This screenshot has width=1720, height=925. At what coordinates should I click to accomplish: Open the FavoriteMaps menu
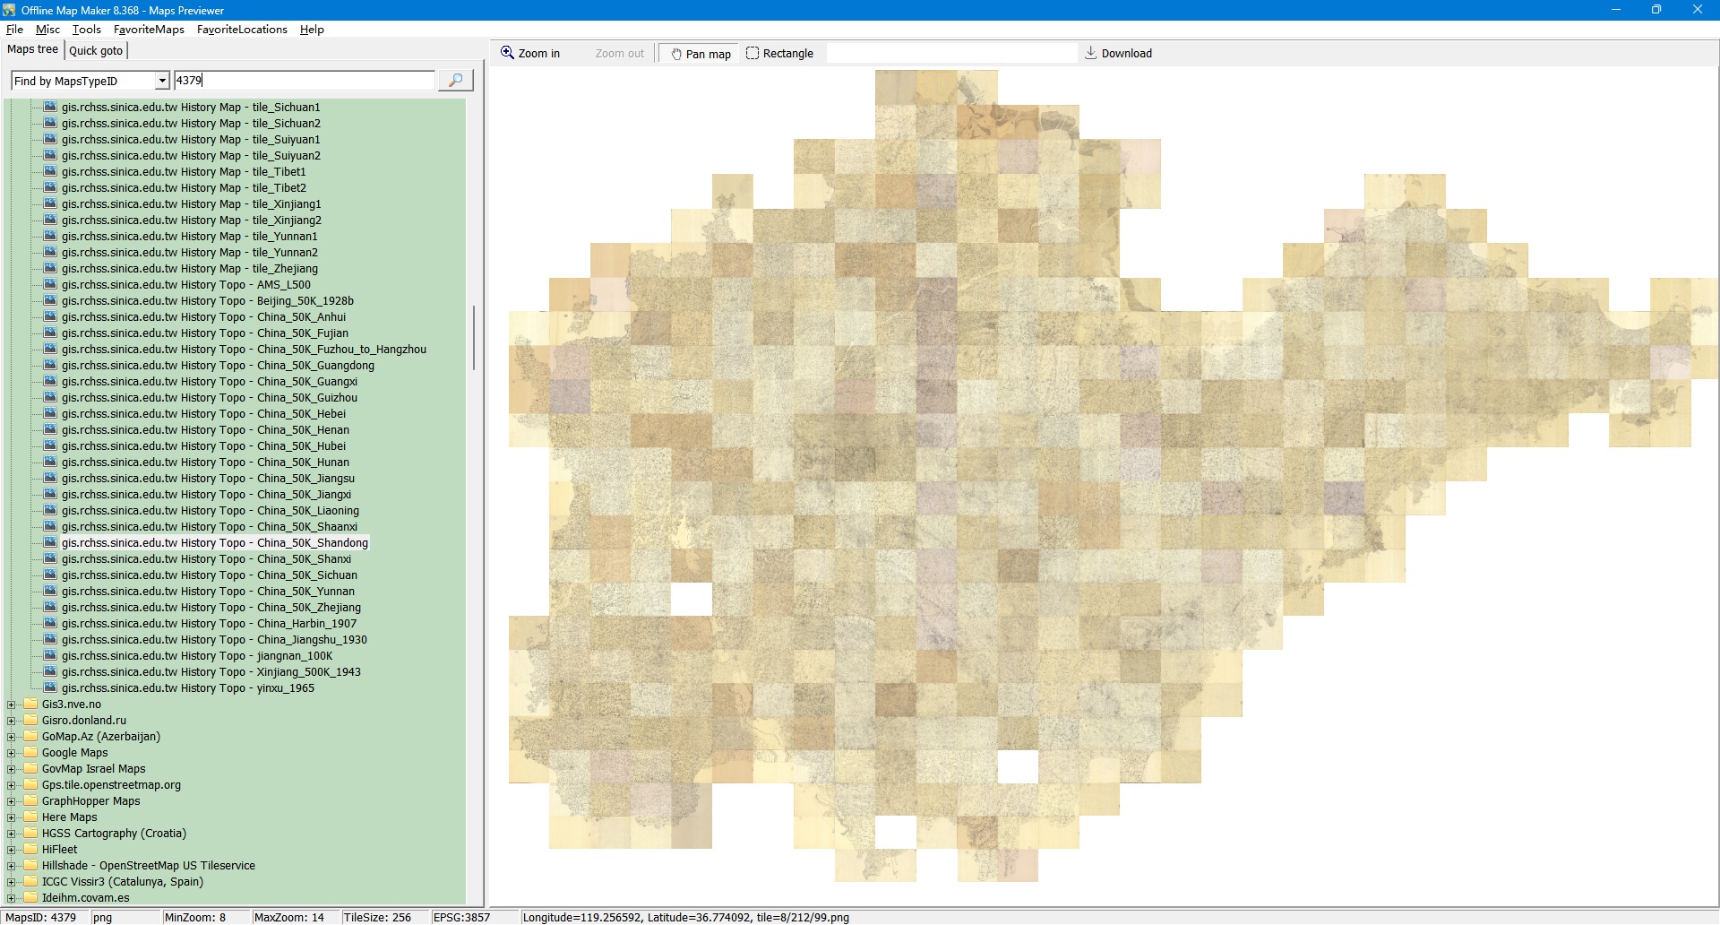[149, 30]
